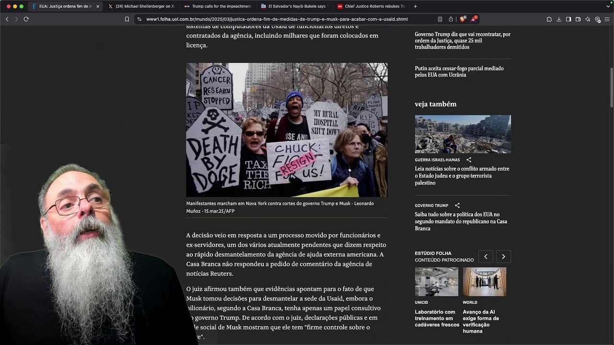Click the share icon in address bar
The width and height of the screenshot is (614, 345).
(451, 19)
